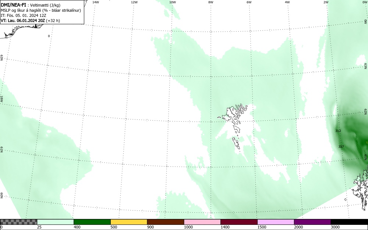Click the black 3000 legend swatch

pyautogui.click(x=349, y=222)
